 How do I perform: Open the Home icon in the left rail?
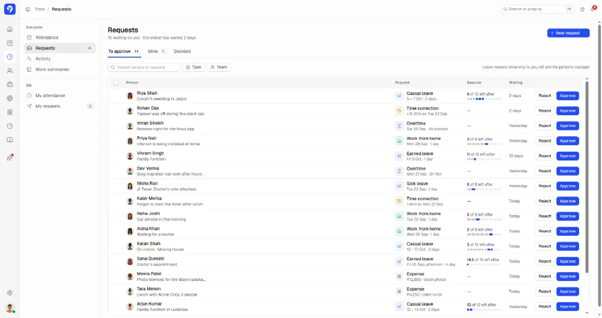10,29
